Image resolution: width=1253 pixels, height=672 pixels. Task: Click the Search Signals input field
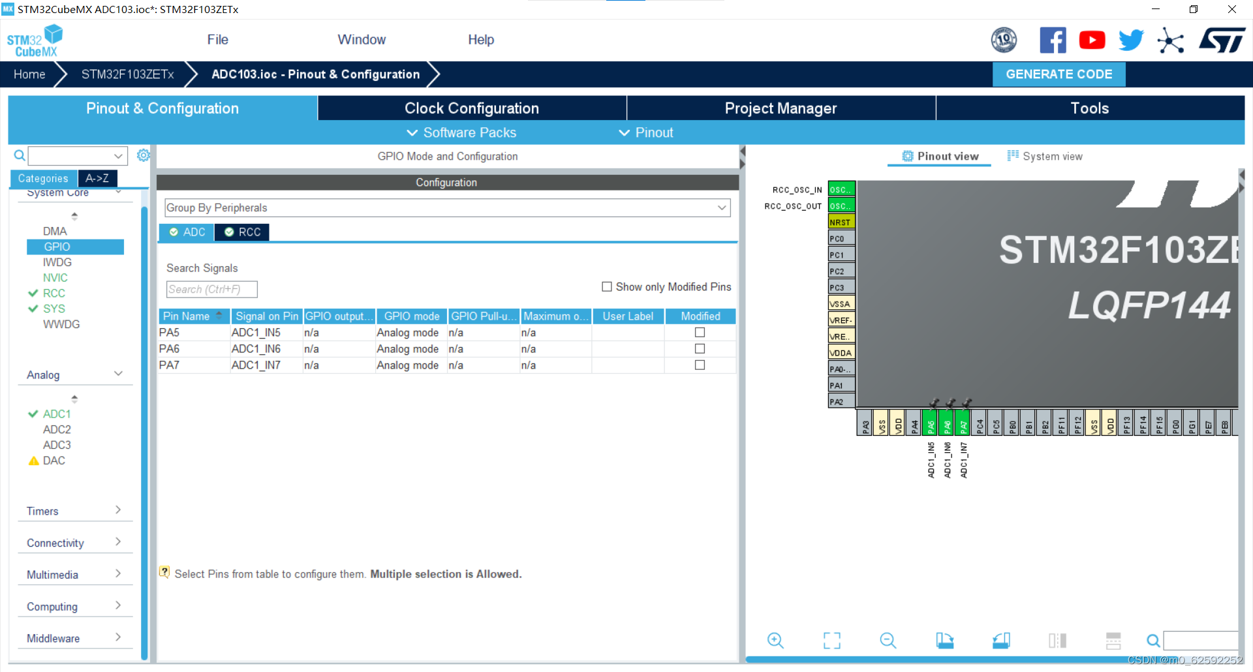click(x=212, y=289)
